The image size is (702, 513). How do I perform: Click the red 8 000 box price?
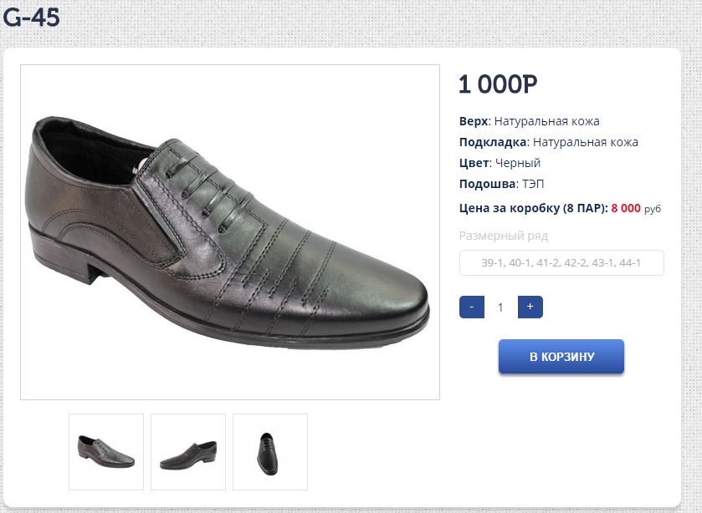(x=626, y=208)
